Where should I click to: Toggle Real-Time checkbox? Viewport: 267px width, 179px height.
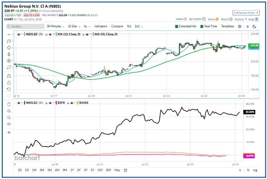tap(202, 26)
